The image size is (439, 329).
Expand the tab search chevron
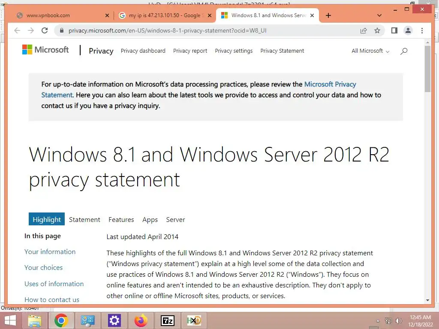(x=379, y=15)
